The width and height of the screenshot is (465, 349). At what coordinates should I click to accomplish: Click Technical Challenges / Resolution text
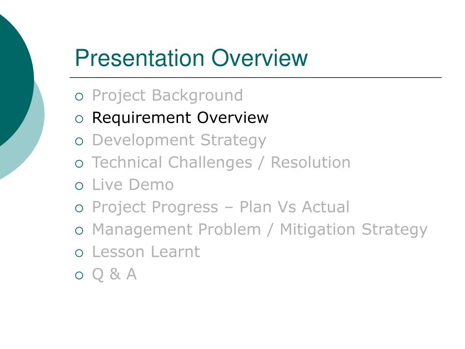click(221, 163)
